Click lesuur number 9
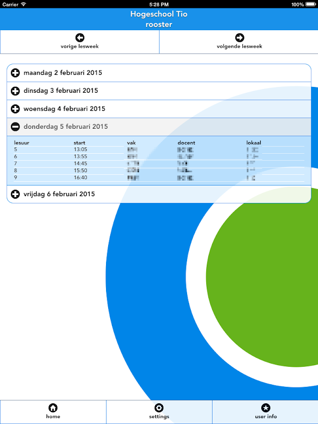This screenshot has height=424, width=318. (15, 178)
